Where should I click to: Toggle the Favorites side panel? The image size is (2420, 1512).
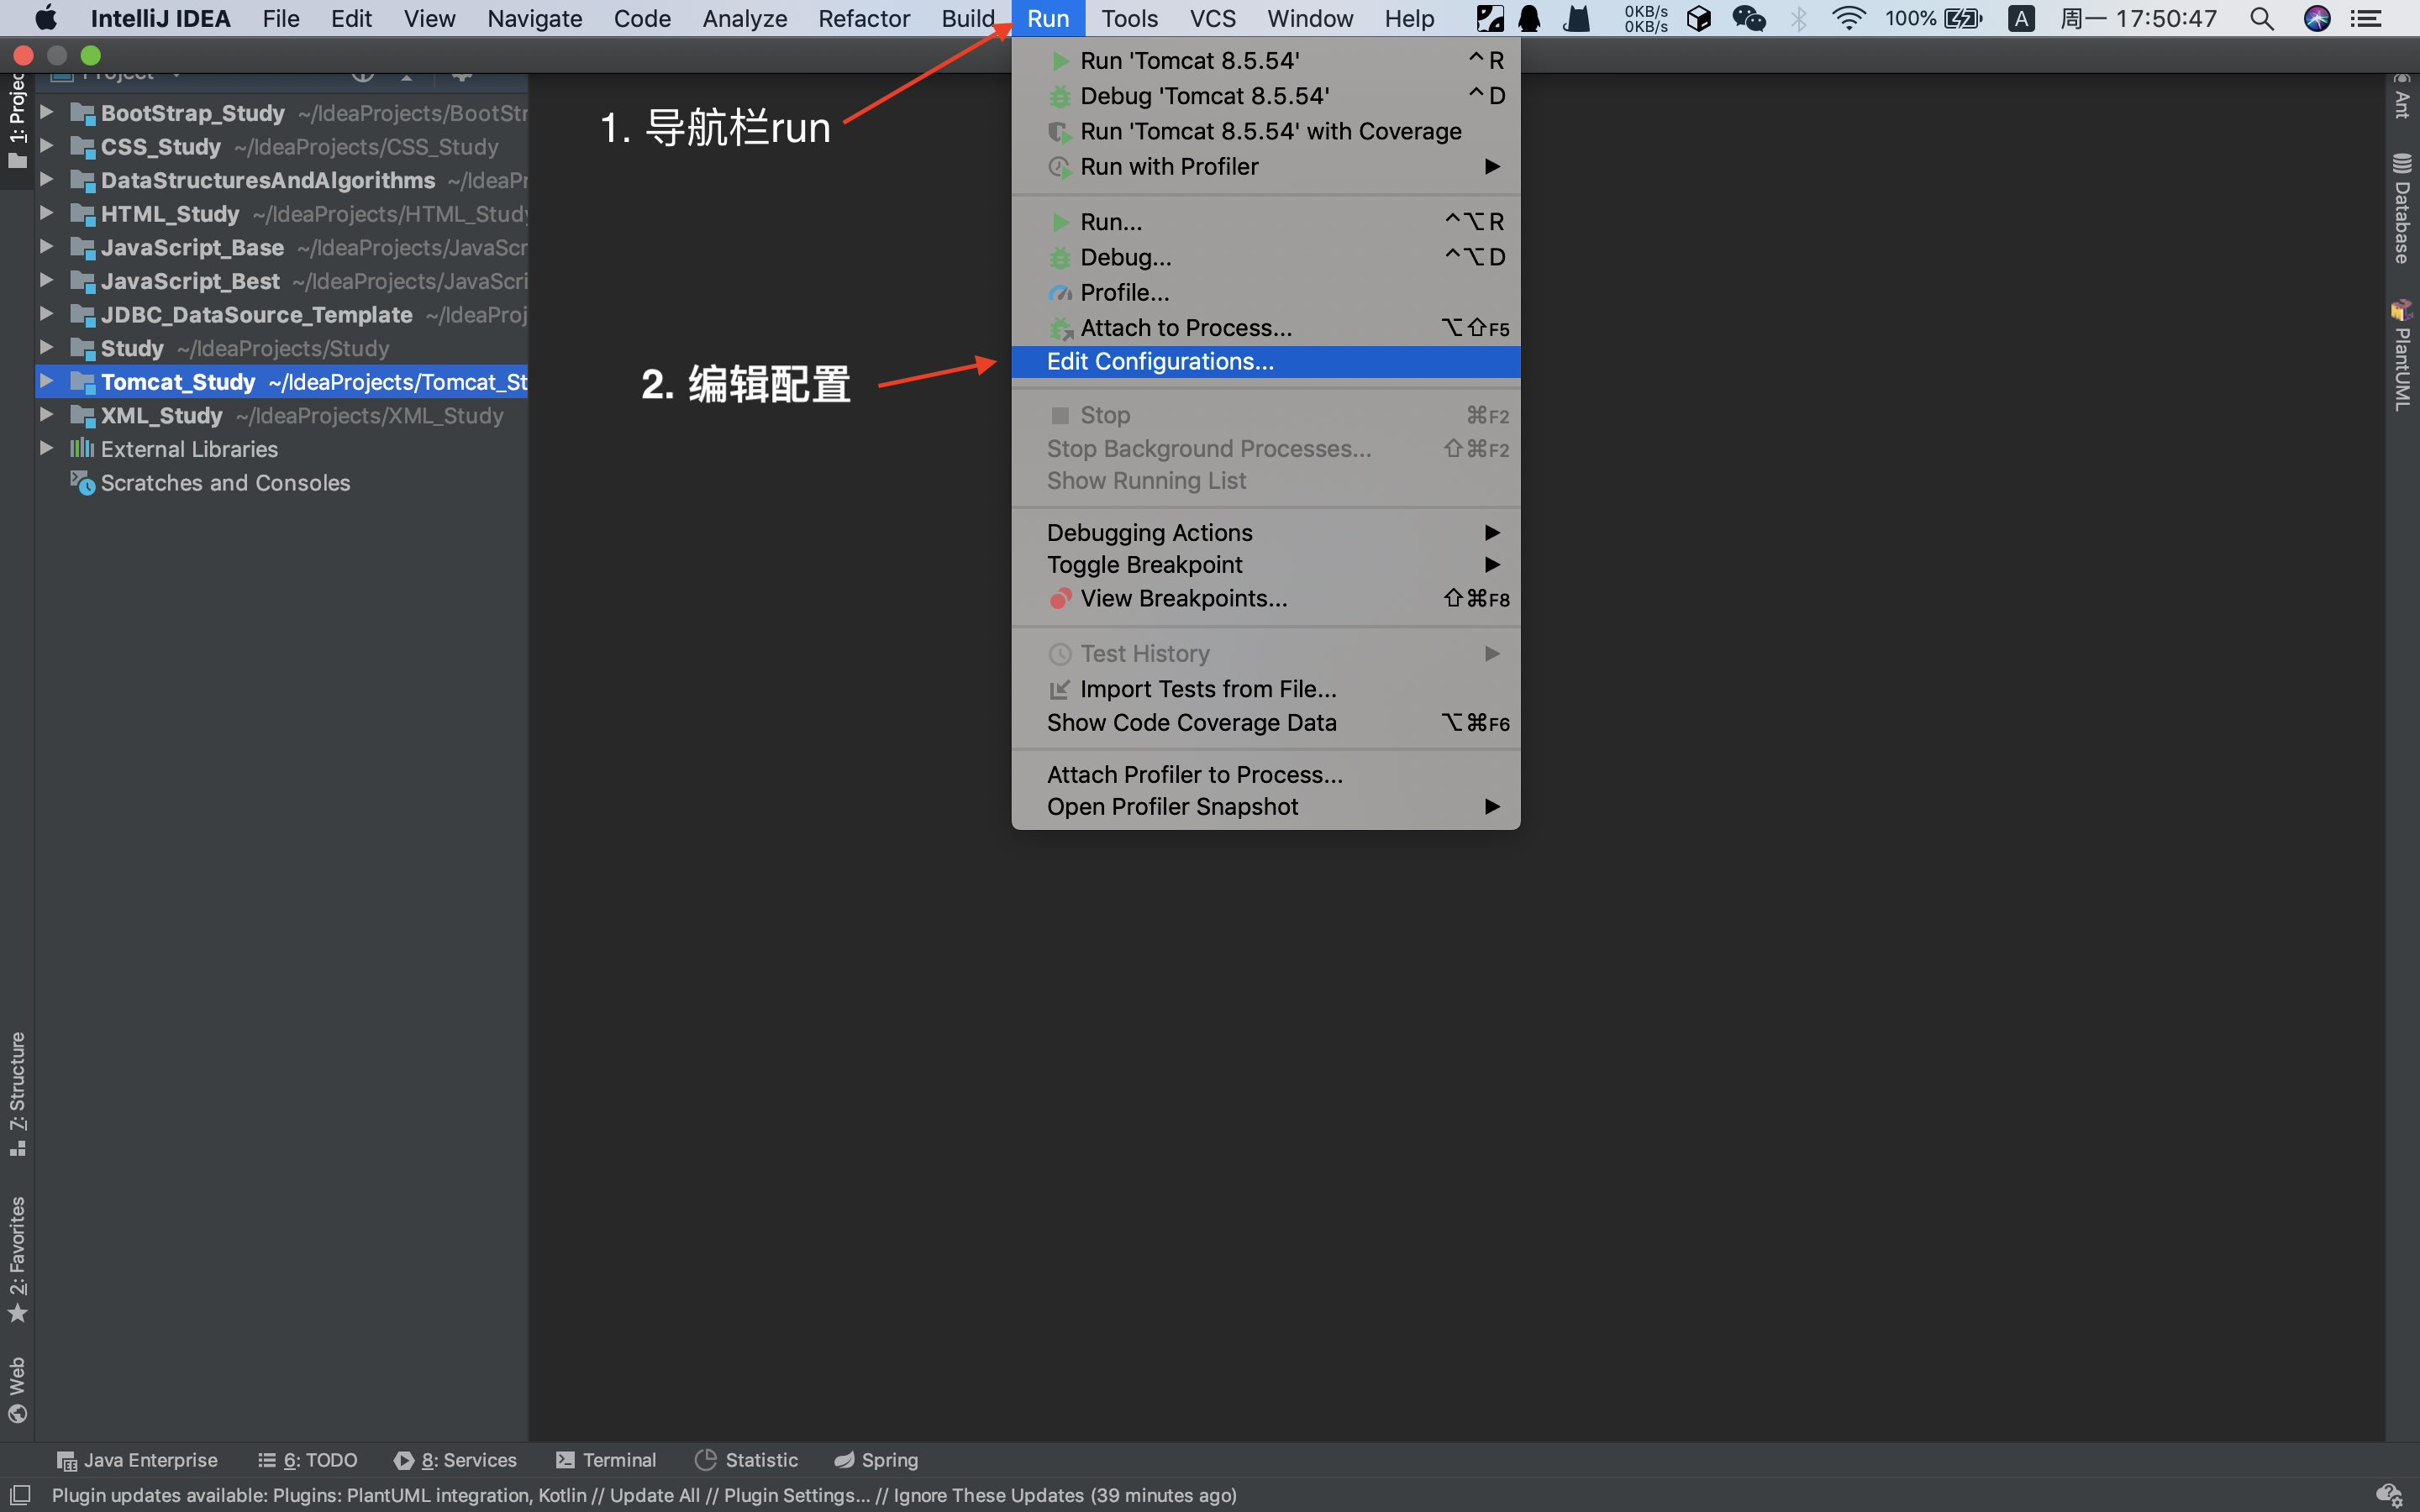click(17, 1257)
